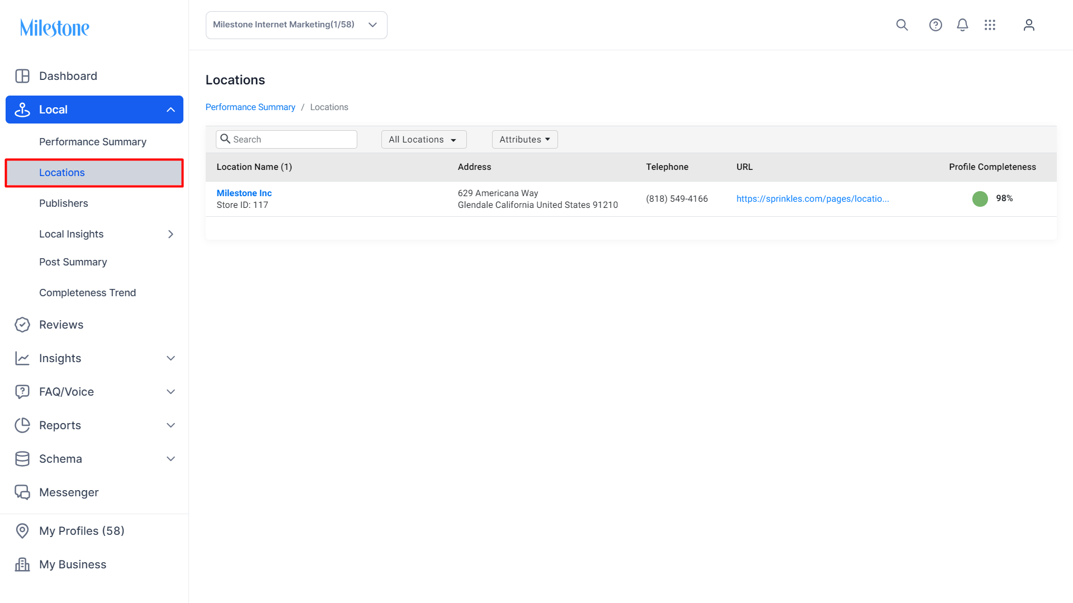
Task: Click the My Profiles pin icon
Action: pos(22,531)
